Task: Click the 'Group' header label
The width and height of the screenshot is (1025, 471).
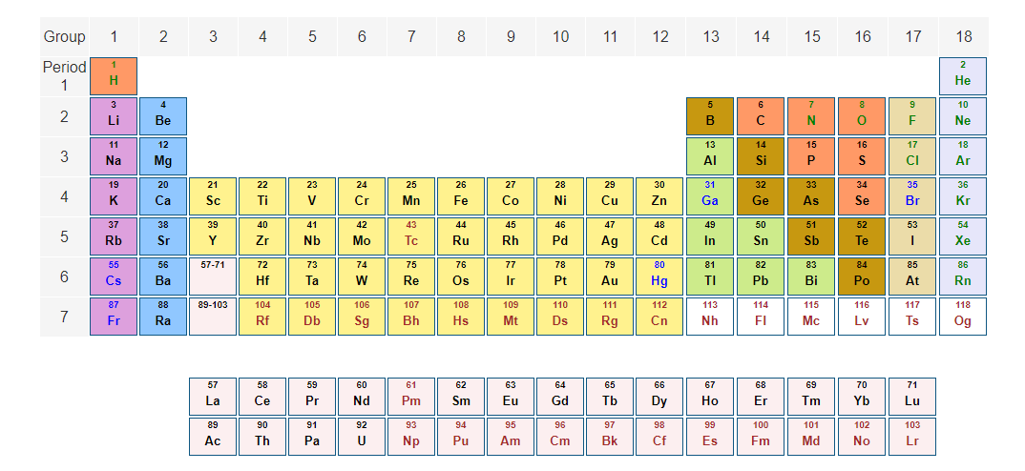Action: (x=64, y=36)
